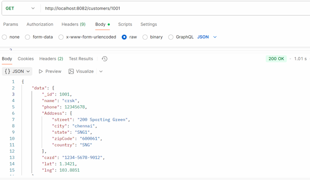Open the response format JSON dropdown
The image size is (310, 180).
pos(18,71)
